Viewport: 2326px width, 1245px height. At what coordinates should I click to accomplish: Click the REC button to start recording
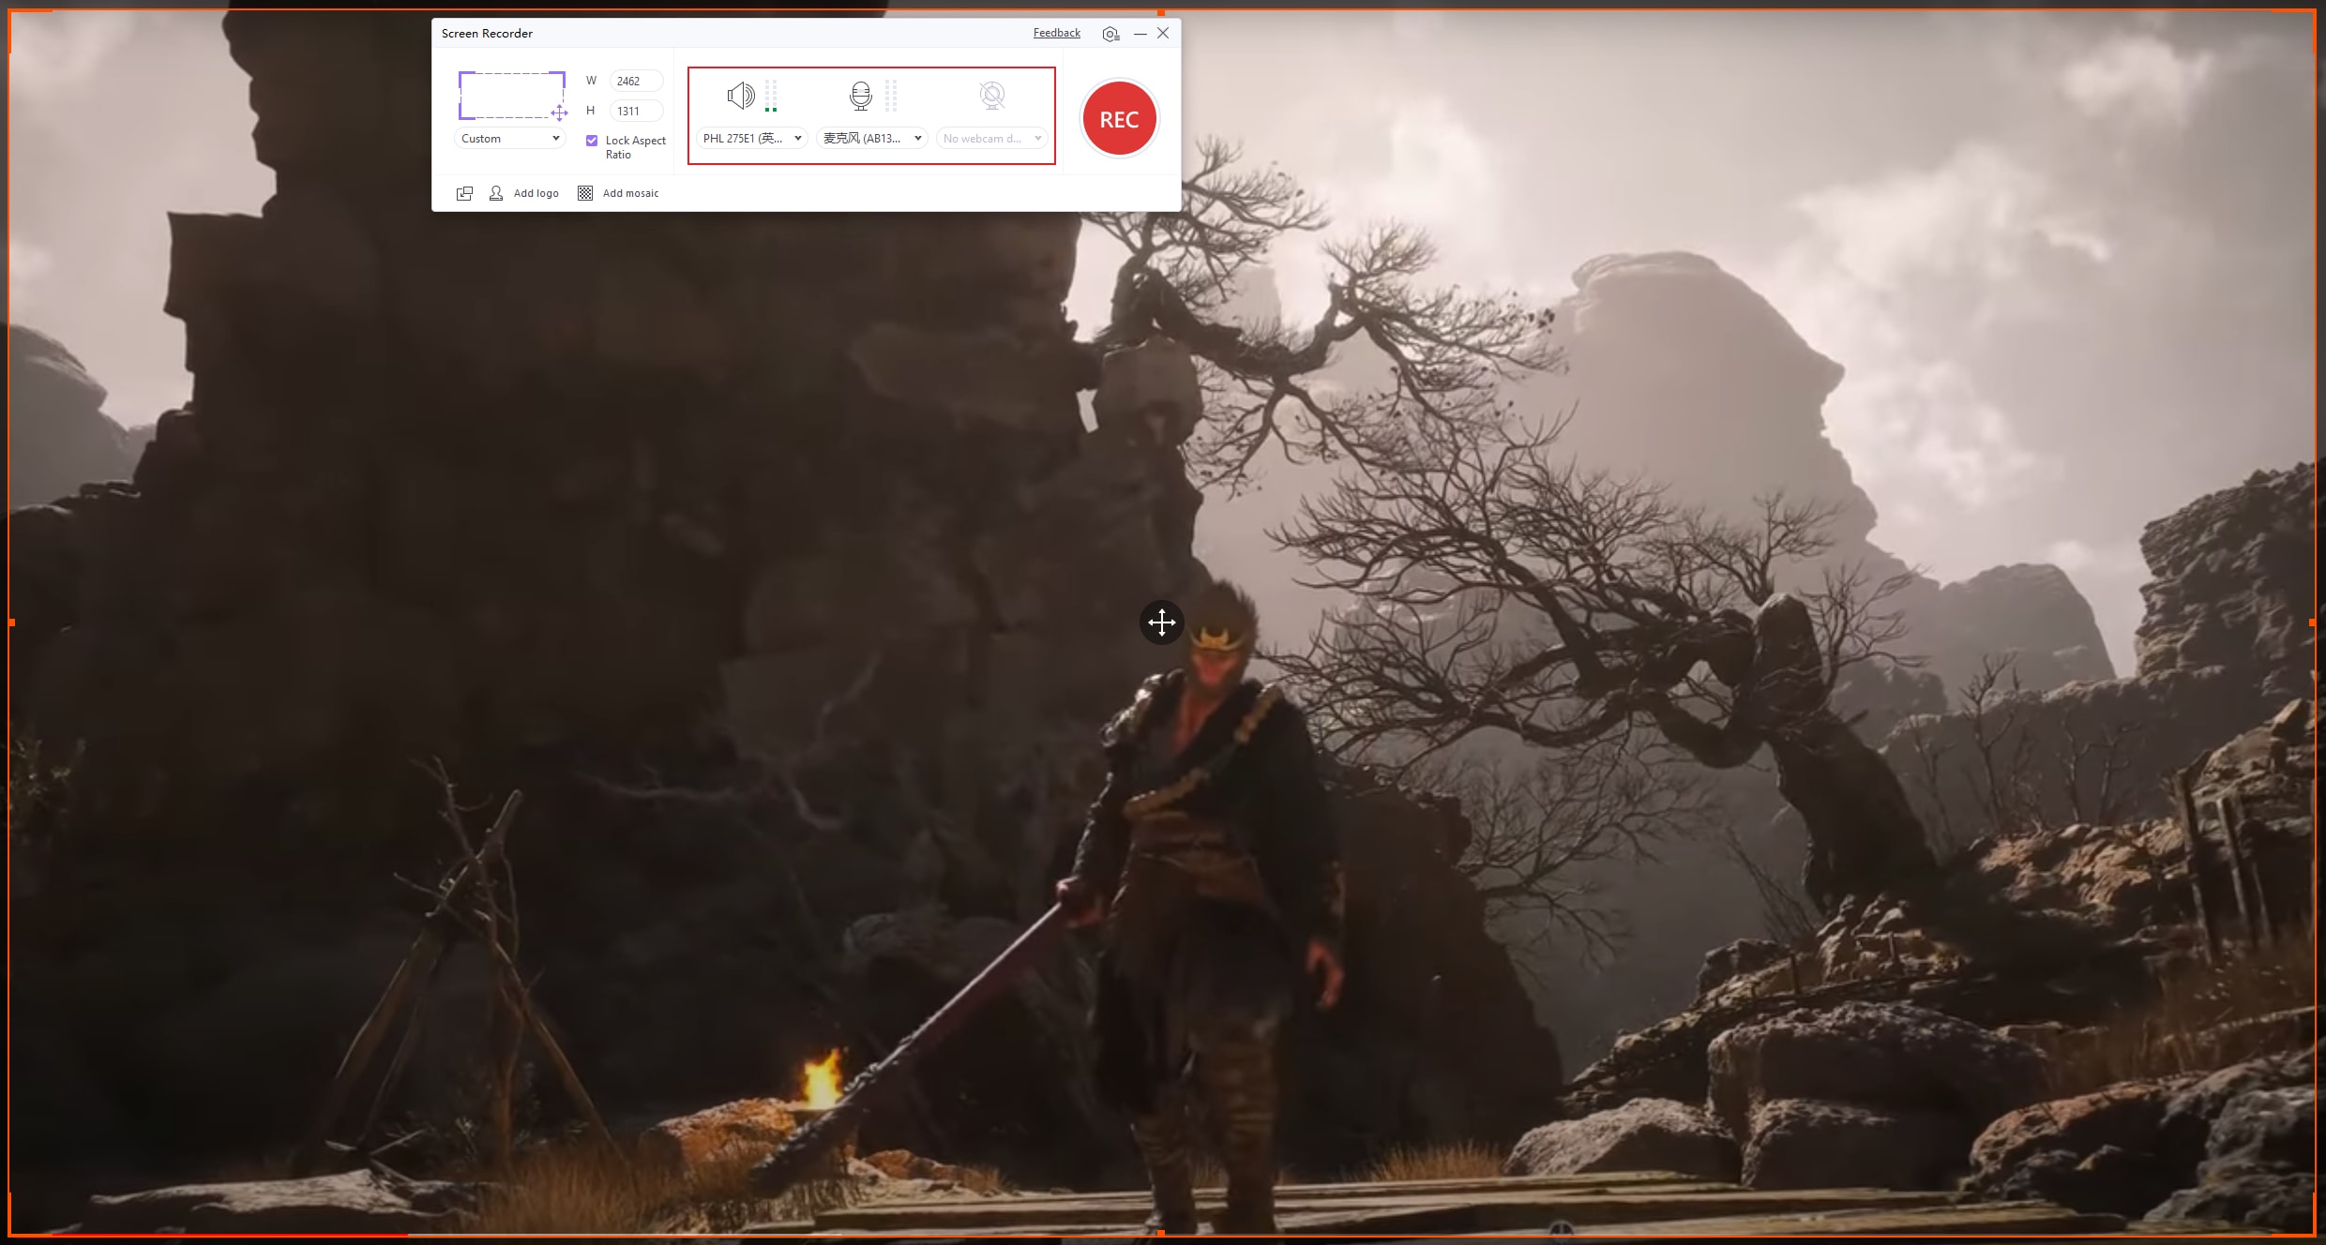click(x=1118, y=117)
